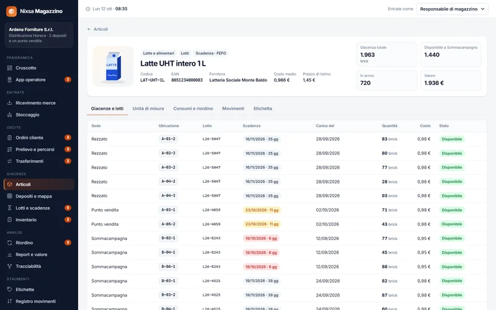Click expiry 19/11/2026 · 38 gg for B-03-1
Viewport: 496px width, 310px height.
(x=262, y=281)
